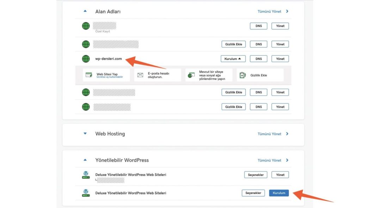Select the wp-dersleri.com domain name
This screenshot has width=370, height=208.
click(109, 59)
